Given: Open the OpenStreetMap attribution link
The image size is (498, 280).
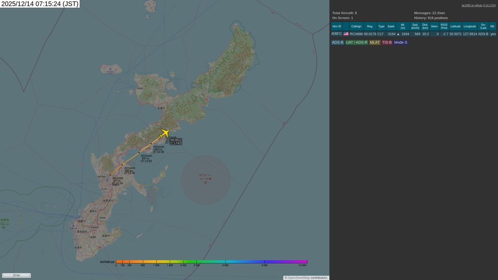Looking at the screenshot, I should [x=298, y=278].
